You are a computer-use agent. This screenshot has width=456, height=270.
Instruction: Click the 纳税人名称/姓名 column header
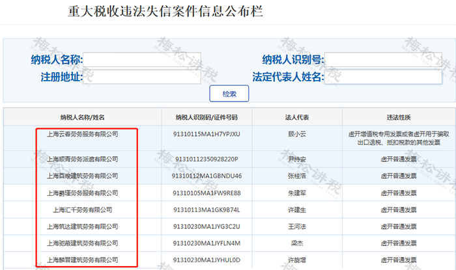tap(83, 117)
